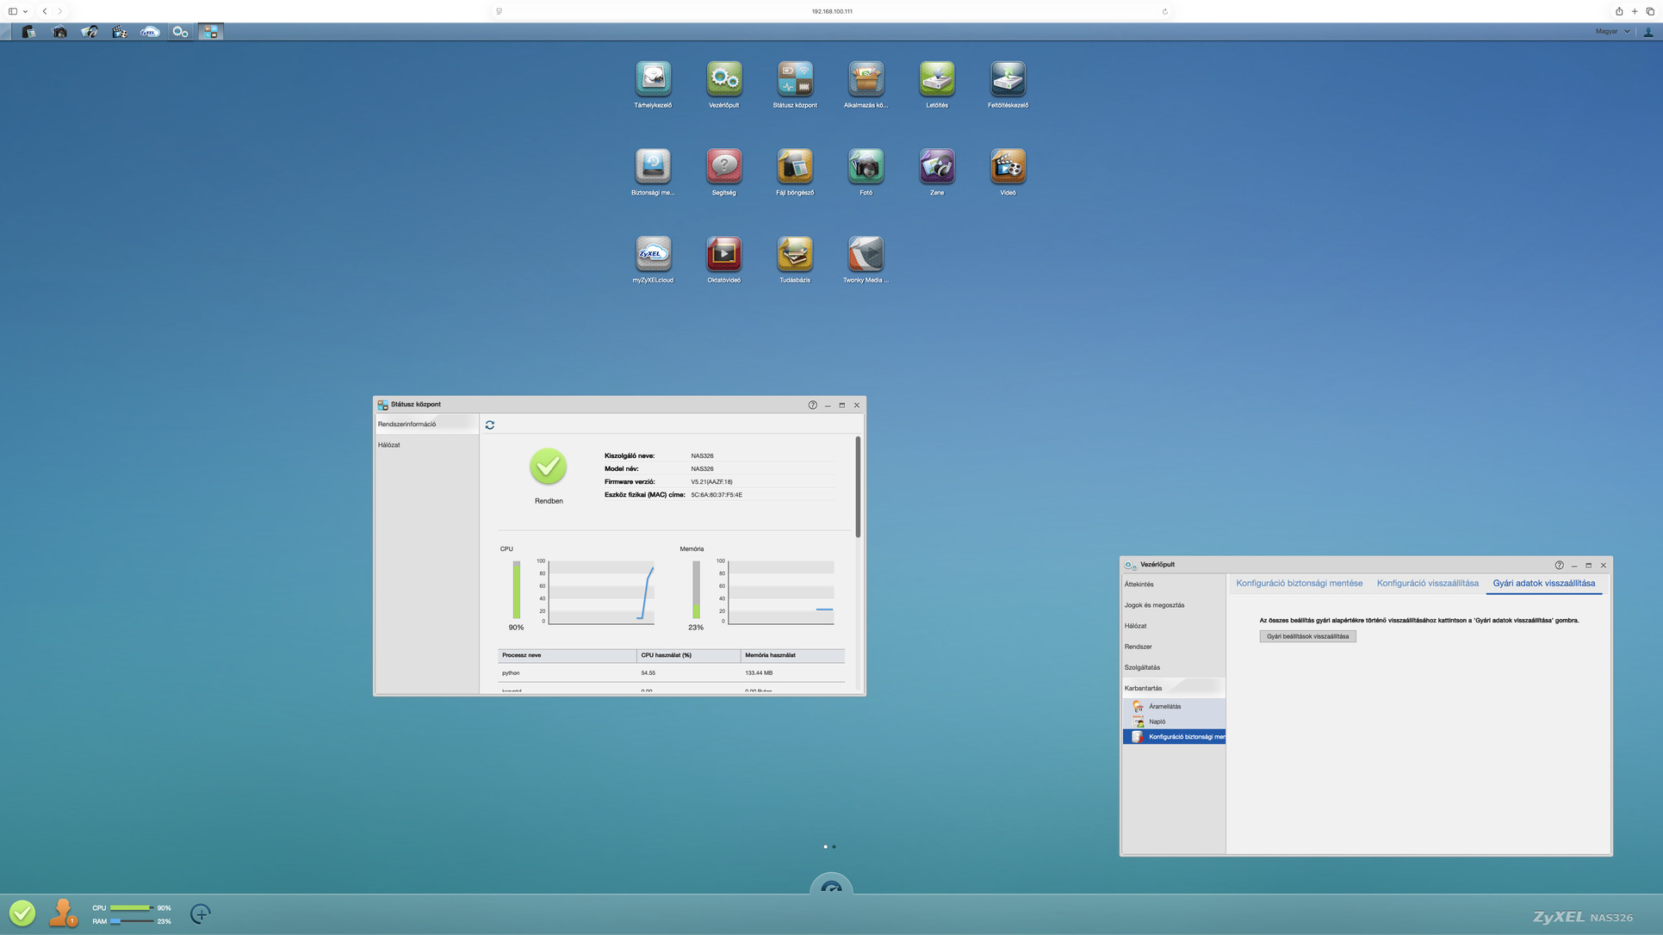Open the Tárhelykezelő storage manager icon
1663x935 pixels.
653,79
